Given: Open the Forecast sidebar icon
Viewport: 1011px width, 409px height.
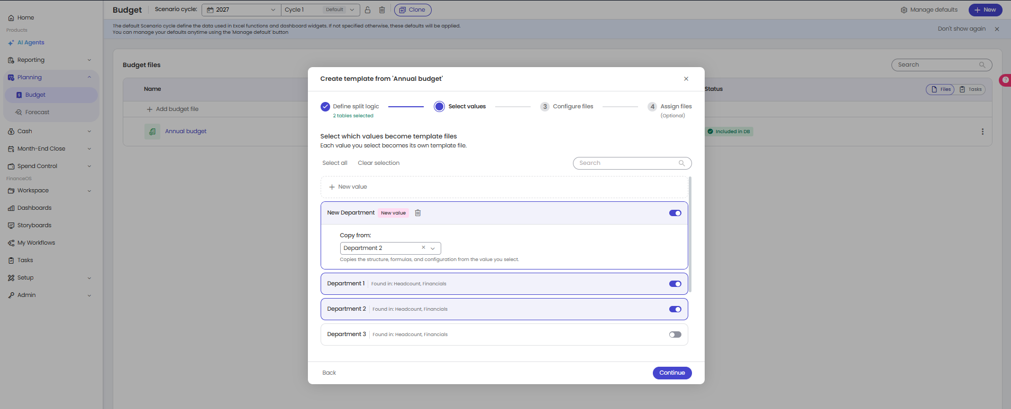Looking at the screenshot, I should pos(19,113).
